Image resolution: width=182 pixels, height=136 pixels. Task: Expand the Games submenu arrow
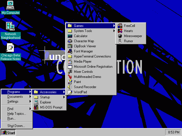[114, 26]
